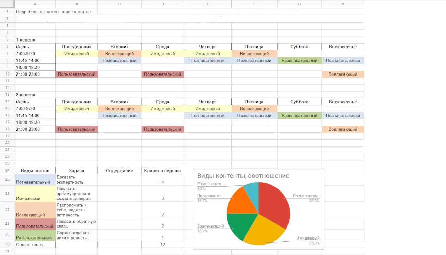Select column E header
446x255 pixels.
point(208,4)
